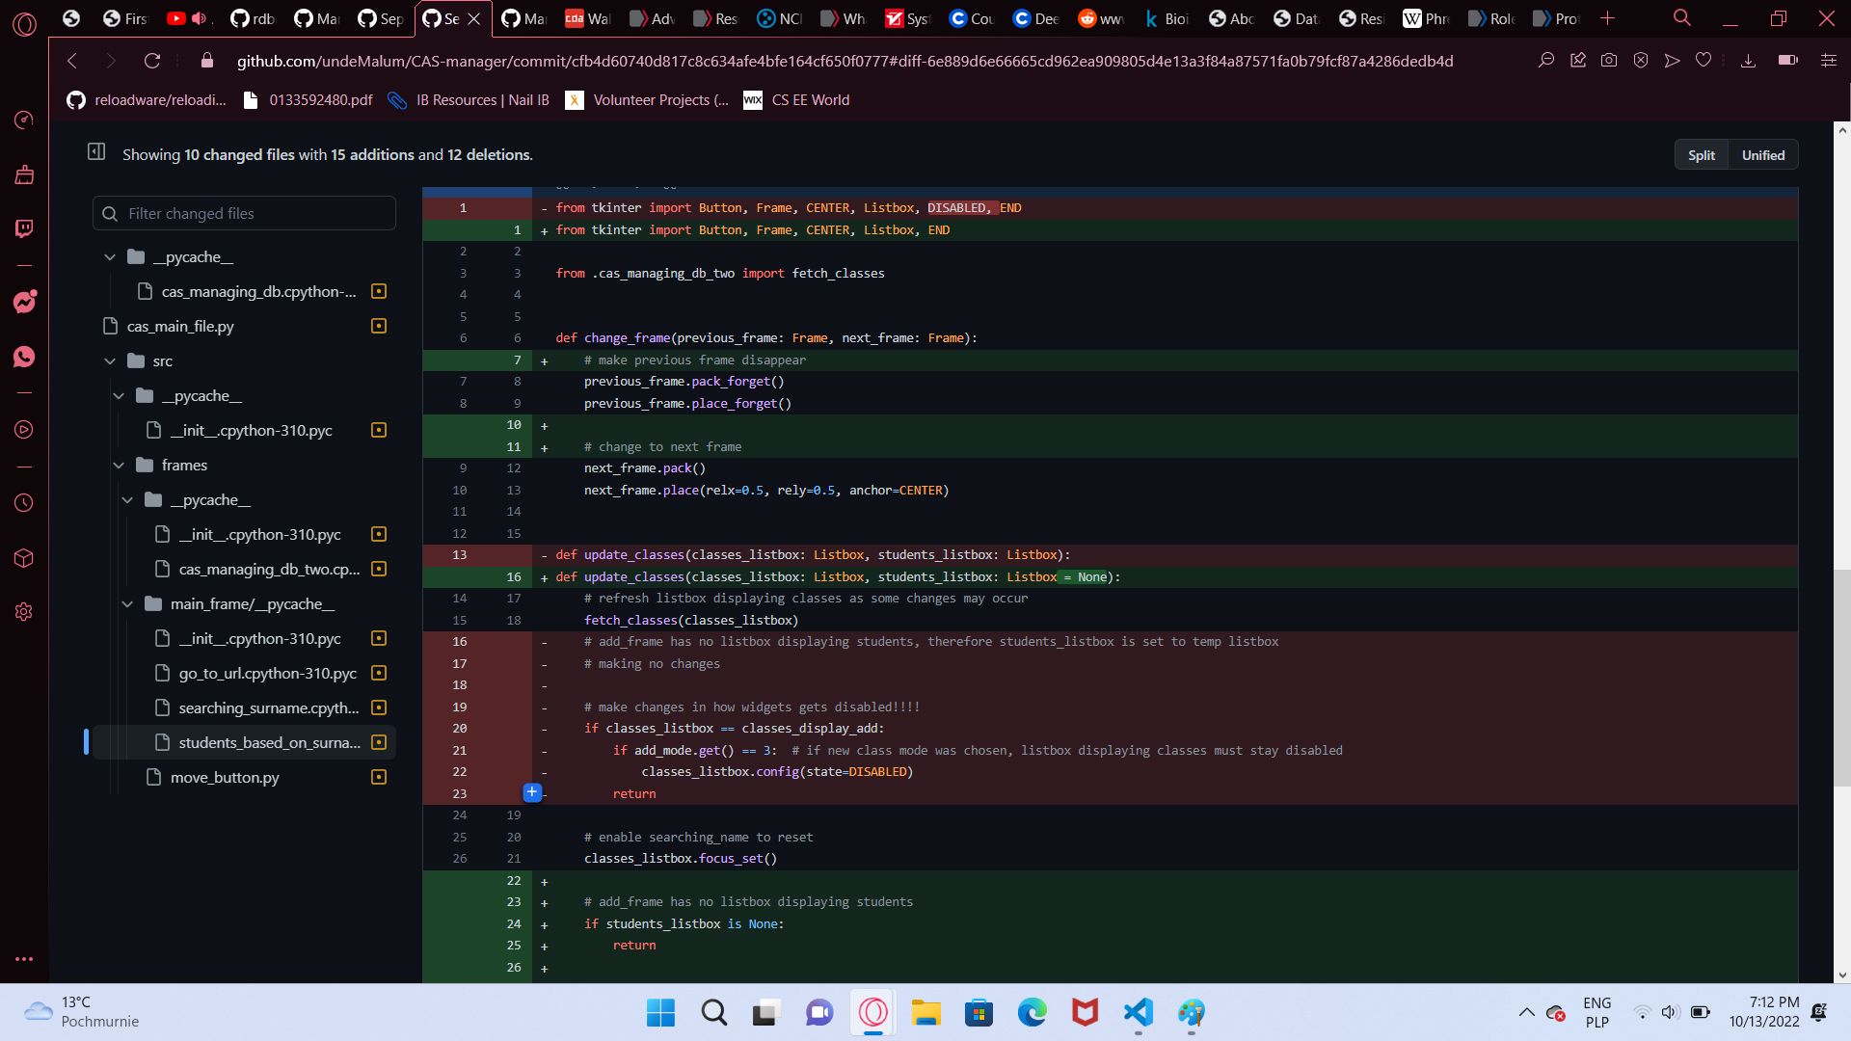Close the active GitHub tab

pos(474,18)
